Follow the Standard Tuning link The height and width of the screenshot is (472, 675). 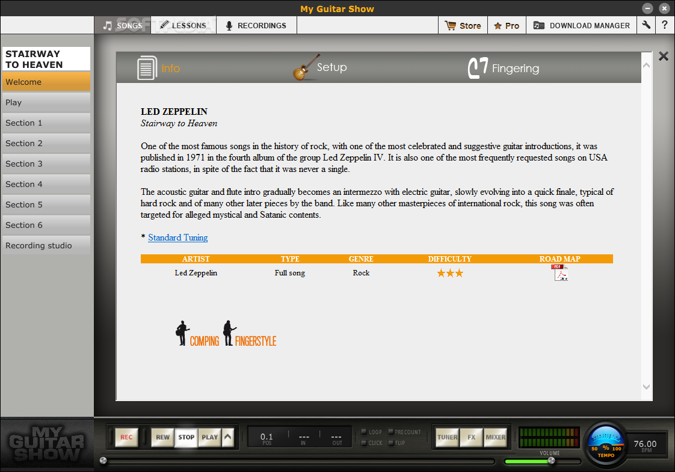[x=178, y=238]
